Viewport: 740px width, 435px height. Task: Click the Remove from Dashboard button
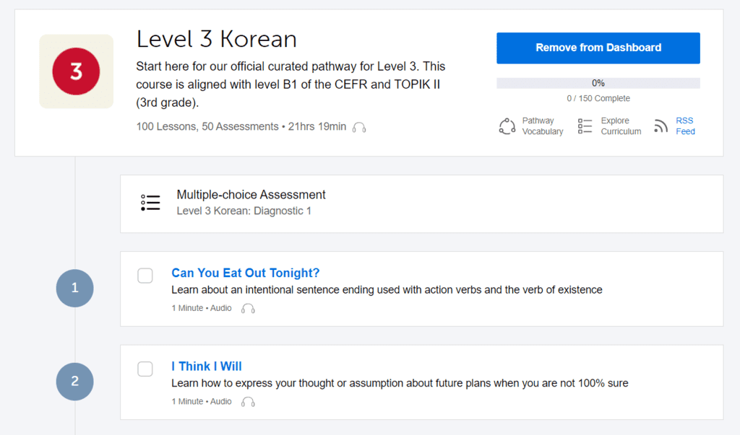click(x=598, y=48)
